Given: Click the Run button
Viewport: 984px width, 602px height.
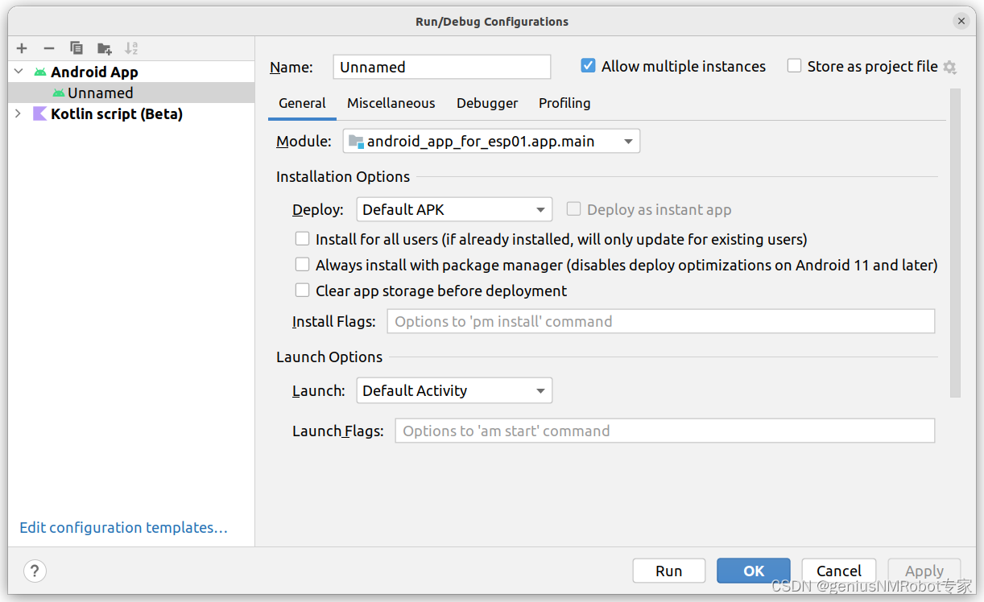Looking at the screenshot, I should pyautogui.click(x=668, y=571).
